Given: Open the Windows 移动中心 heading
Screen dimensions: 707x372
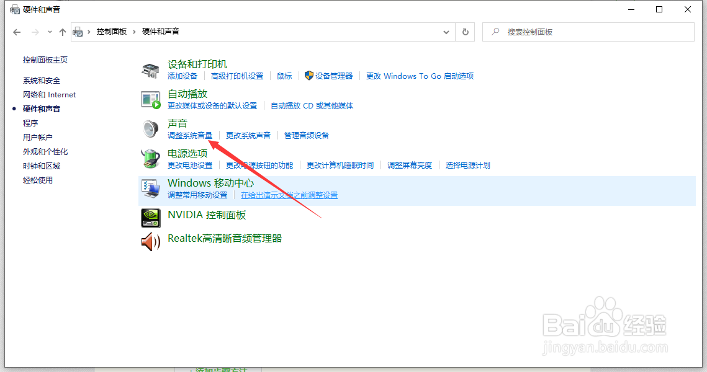Looking at the screenshot, I should (210, 183).
